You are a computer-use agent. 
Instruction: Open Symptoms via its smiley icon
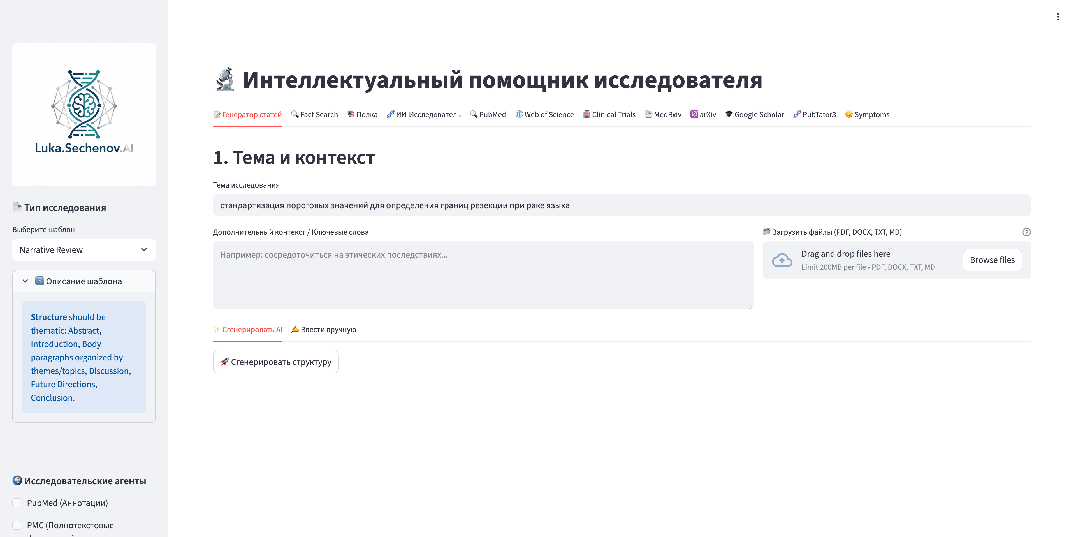[x=849, y=114]
